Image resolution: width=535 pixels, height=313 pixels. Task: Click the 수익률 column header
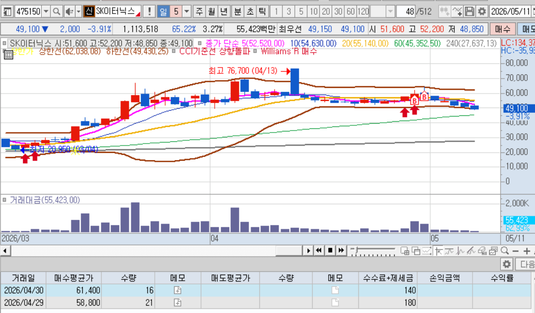pos(502,278)
